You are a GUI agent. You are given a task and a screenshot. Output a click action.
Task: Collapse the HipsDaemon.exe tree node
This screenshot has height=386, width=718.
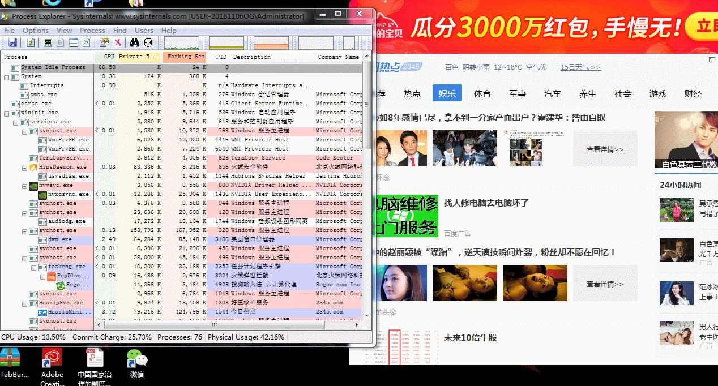pyautogui.click(x=24, y=167)
